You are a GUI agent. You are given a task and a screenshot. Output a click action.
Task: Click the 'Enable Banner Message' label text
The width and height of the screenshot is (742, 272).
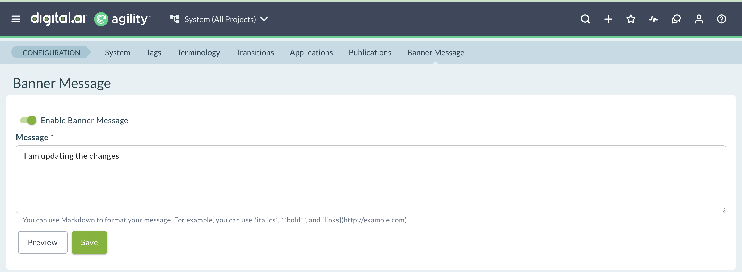85,120
